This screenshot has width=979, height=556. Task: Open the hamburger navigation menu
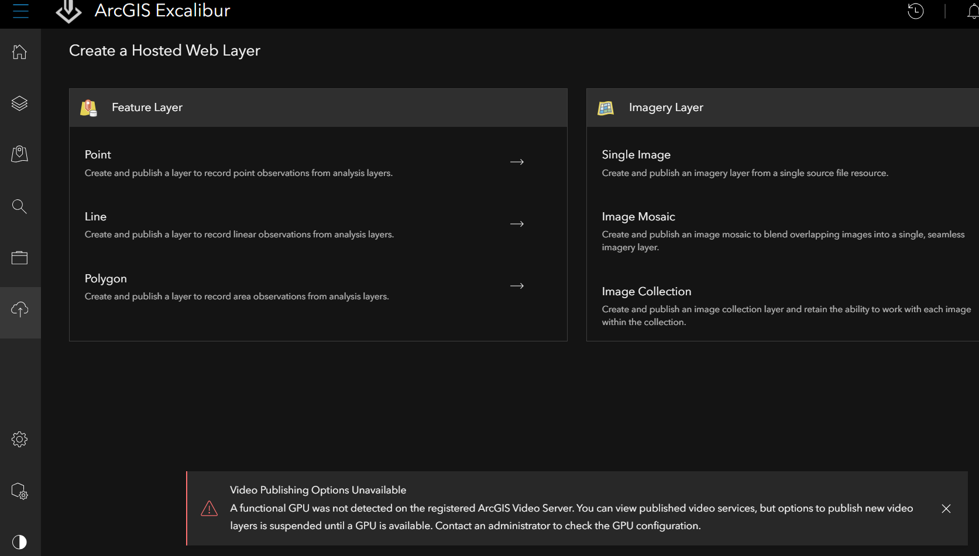20,11
